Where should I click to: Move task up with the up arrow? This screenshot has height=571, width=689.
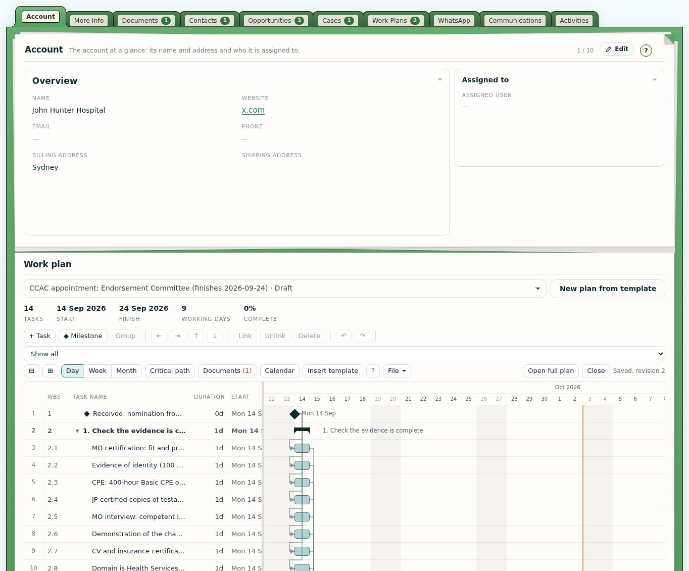[196, 336]
